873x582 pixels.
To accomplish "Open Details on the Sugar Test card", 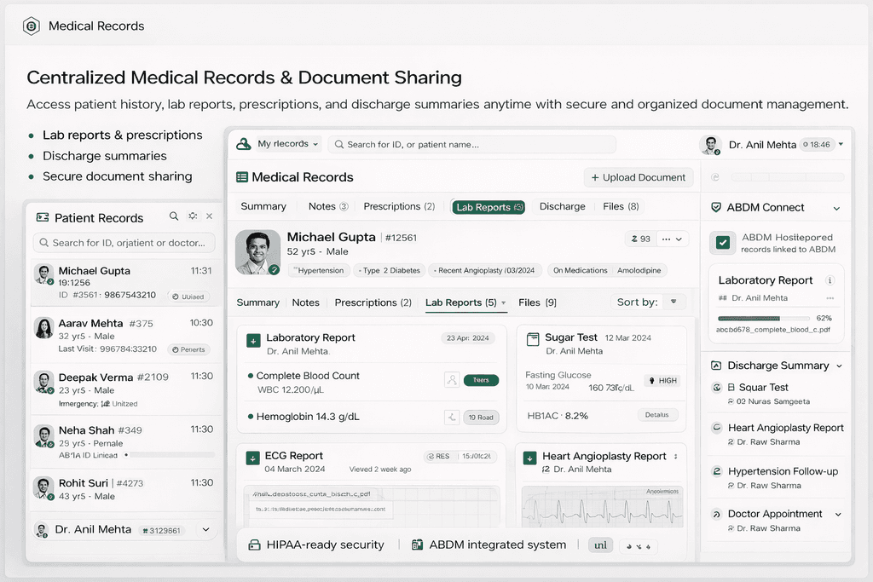I will click(x=657, y=414).
